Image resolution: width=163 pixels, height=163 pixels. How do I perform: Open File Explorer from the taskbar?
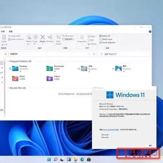point(76,159)
